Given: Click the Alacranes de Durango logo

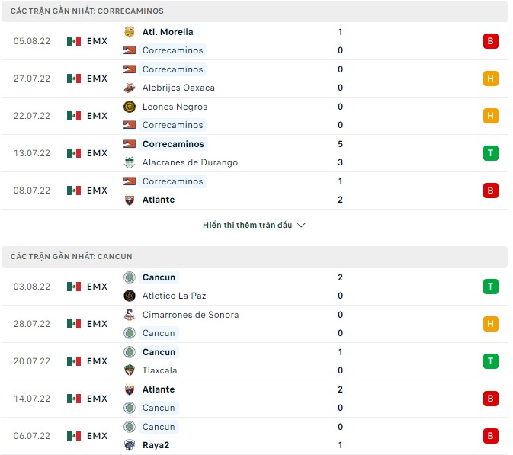Looking at the screenshot, I should tap(130, 162).
